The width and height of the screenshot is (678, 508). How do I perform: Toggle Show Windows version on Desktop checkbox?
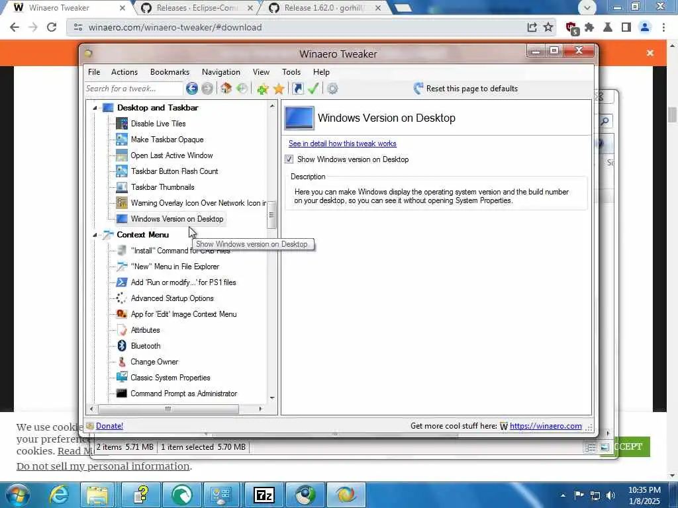click(x=289, y=159)
